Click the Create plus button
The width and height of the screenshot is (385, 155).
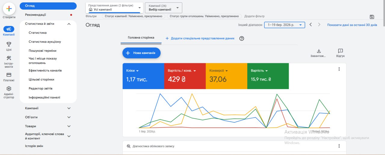click(x=9, y=9)
